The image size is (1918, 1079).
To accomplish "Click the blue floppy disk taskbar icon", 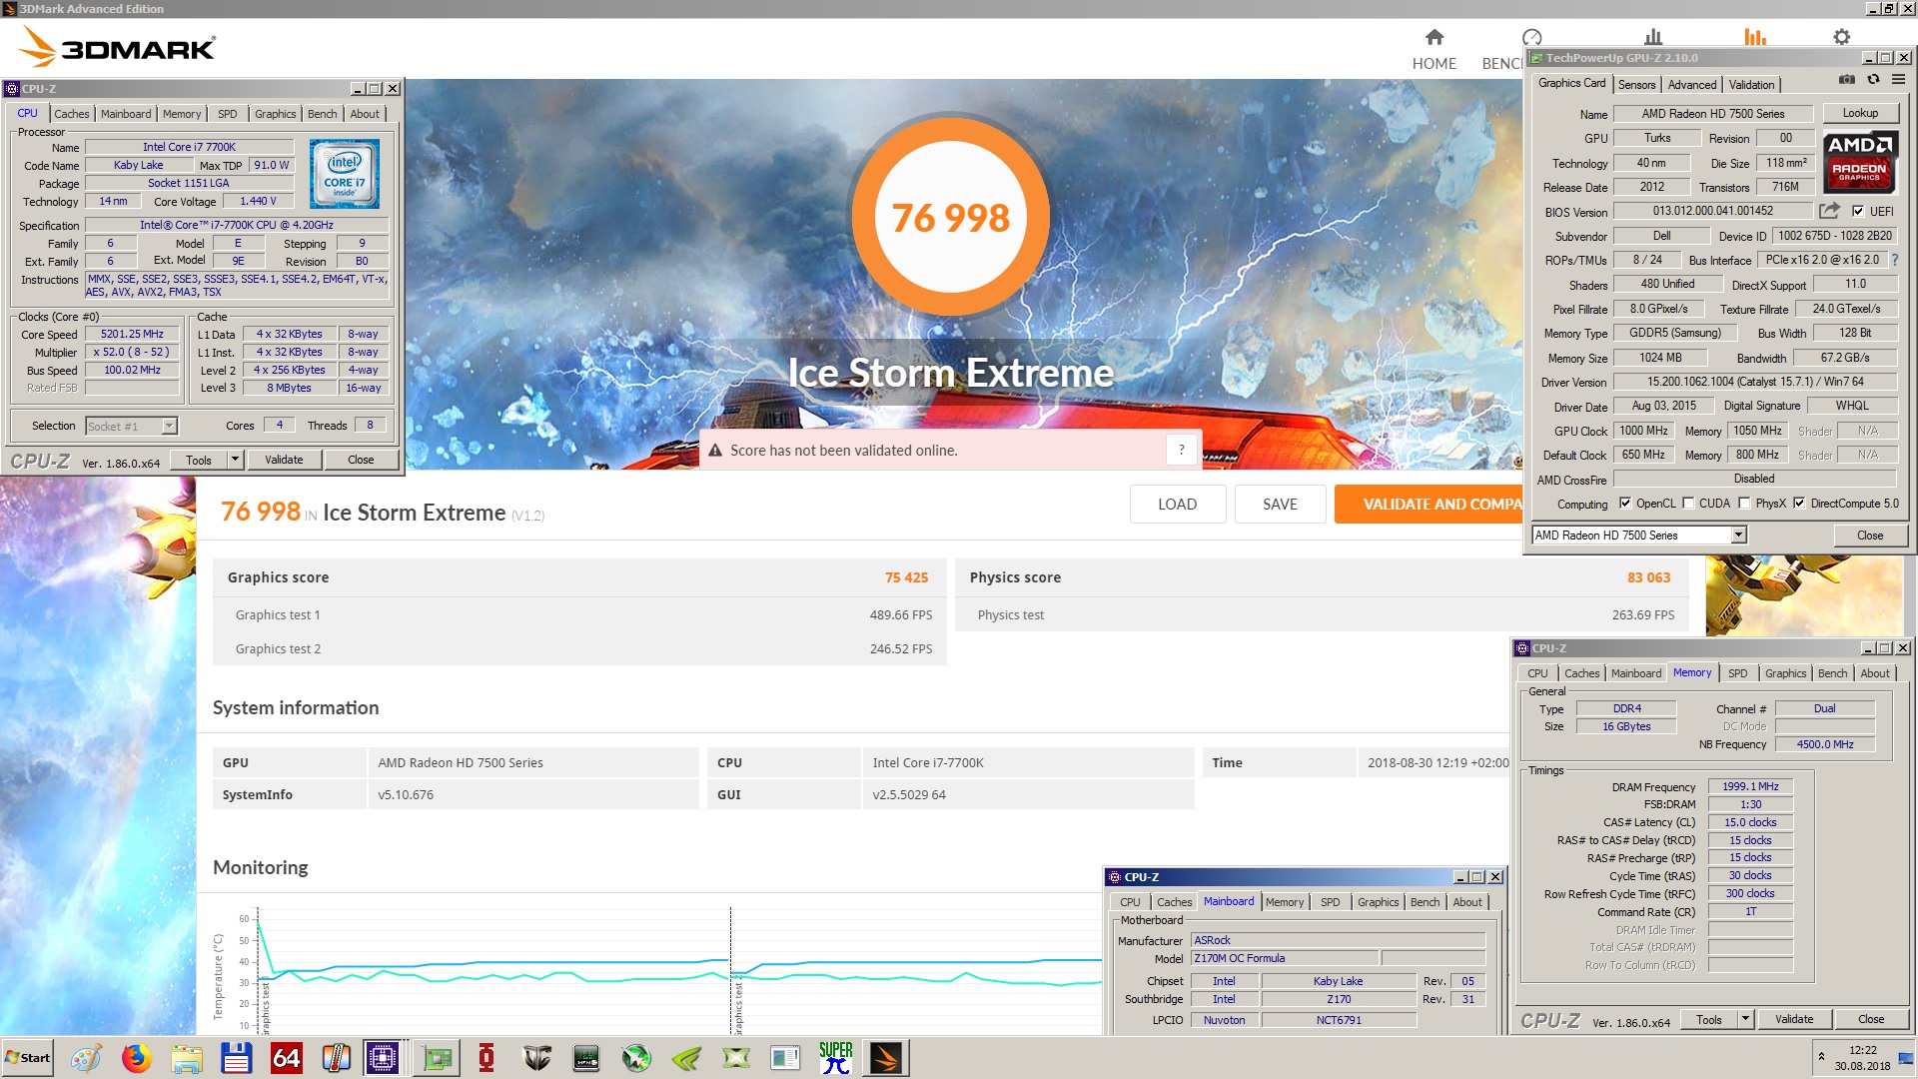I will click(237, 1058).
